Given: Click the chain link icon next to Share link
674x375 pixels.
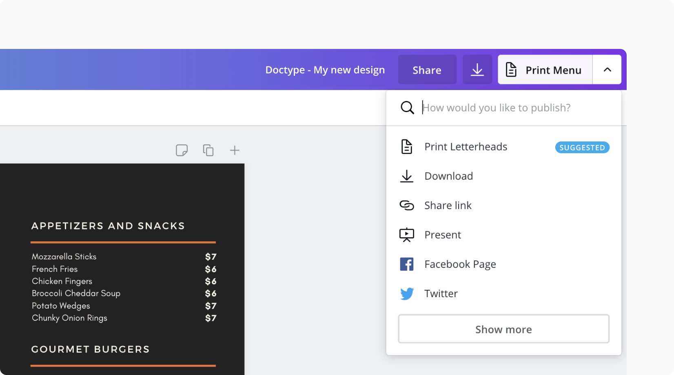Looking at the screenshot, I should click(x=407, y=205).
